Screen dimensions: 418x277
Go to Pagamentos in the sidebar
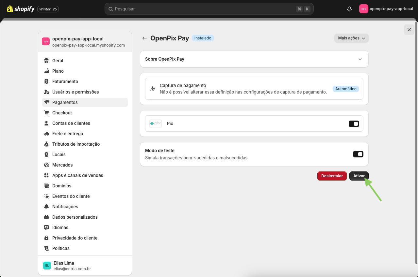tap(65, 102)
